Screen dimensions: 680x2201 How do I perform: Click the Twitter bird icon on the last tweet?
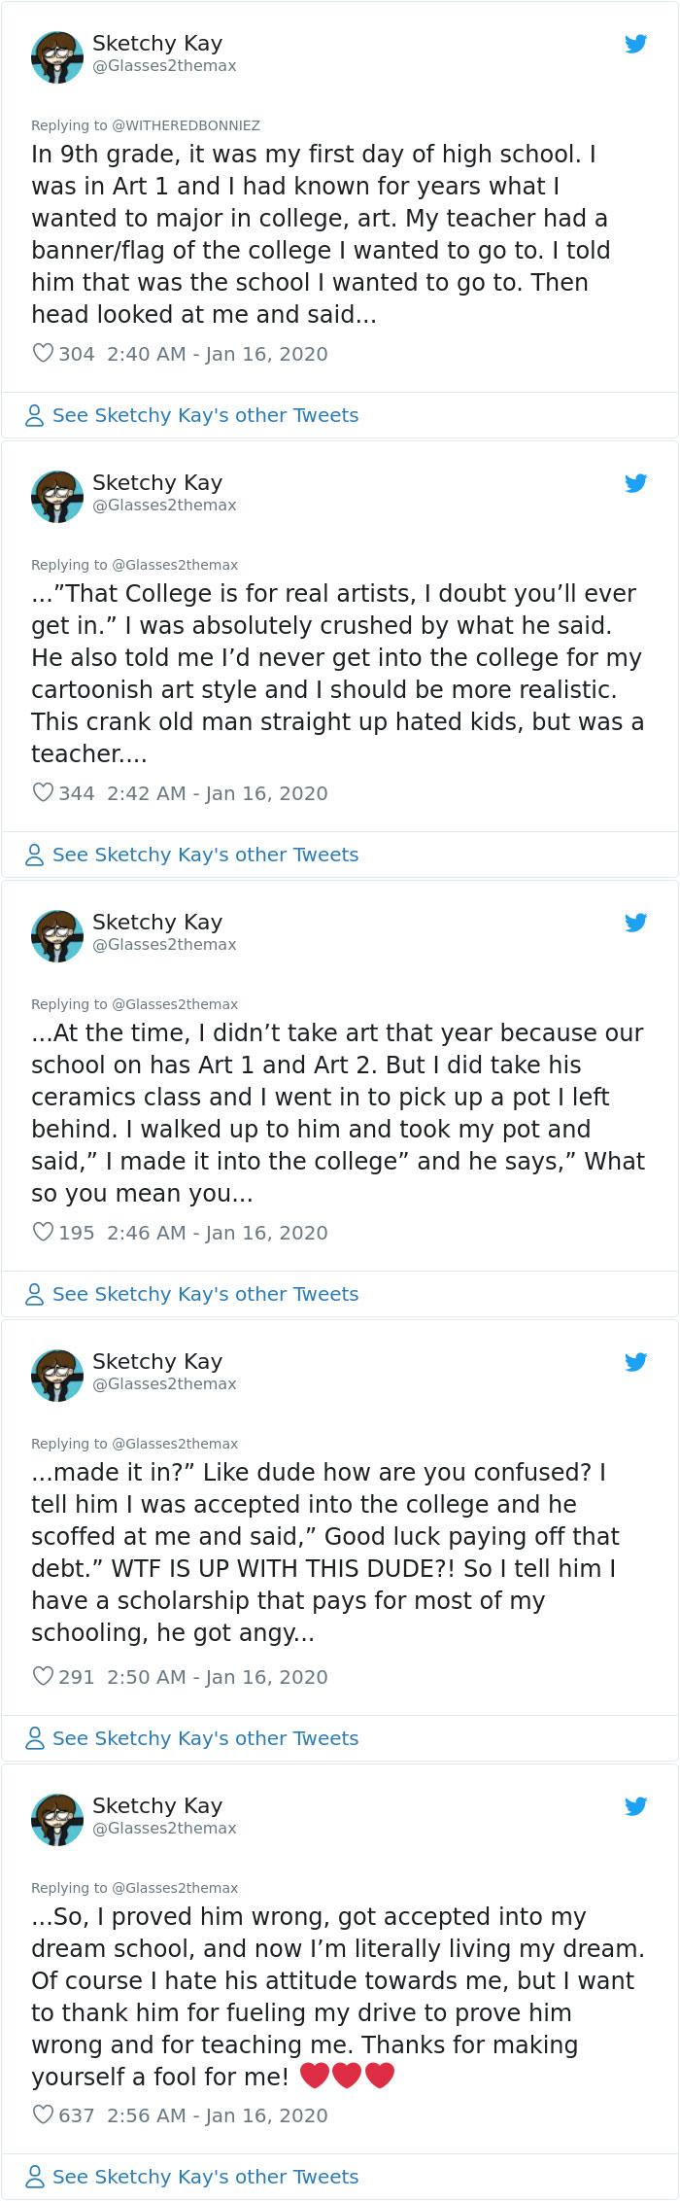[636, 1805]
